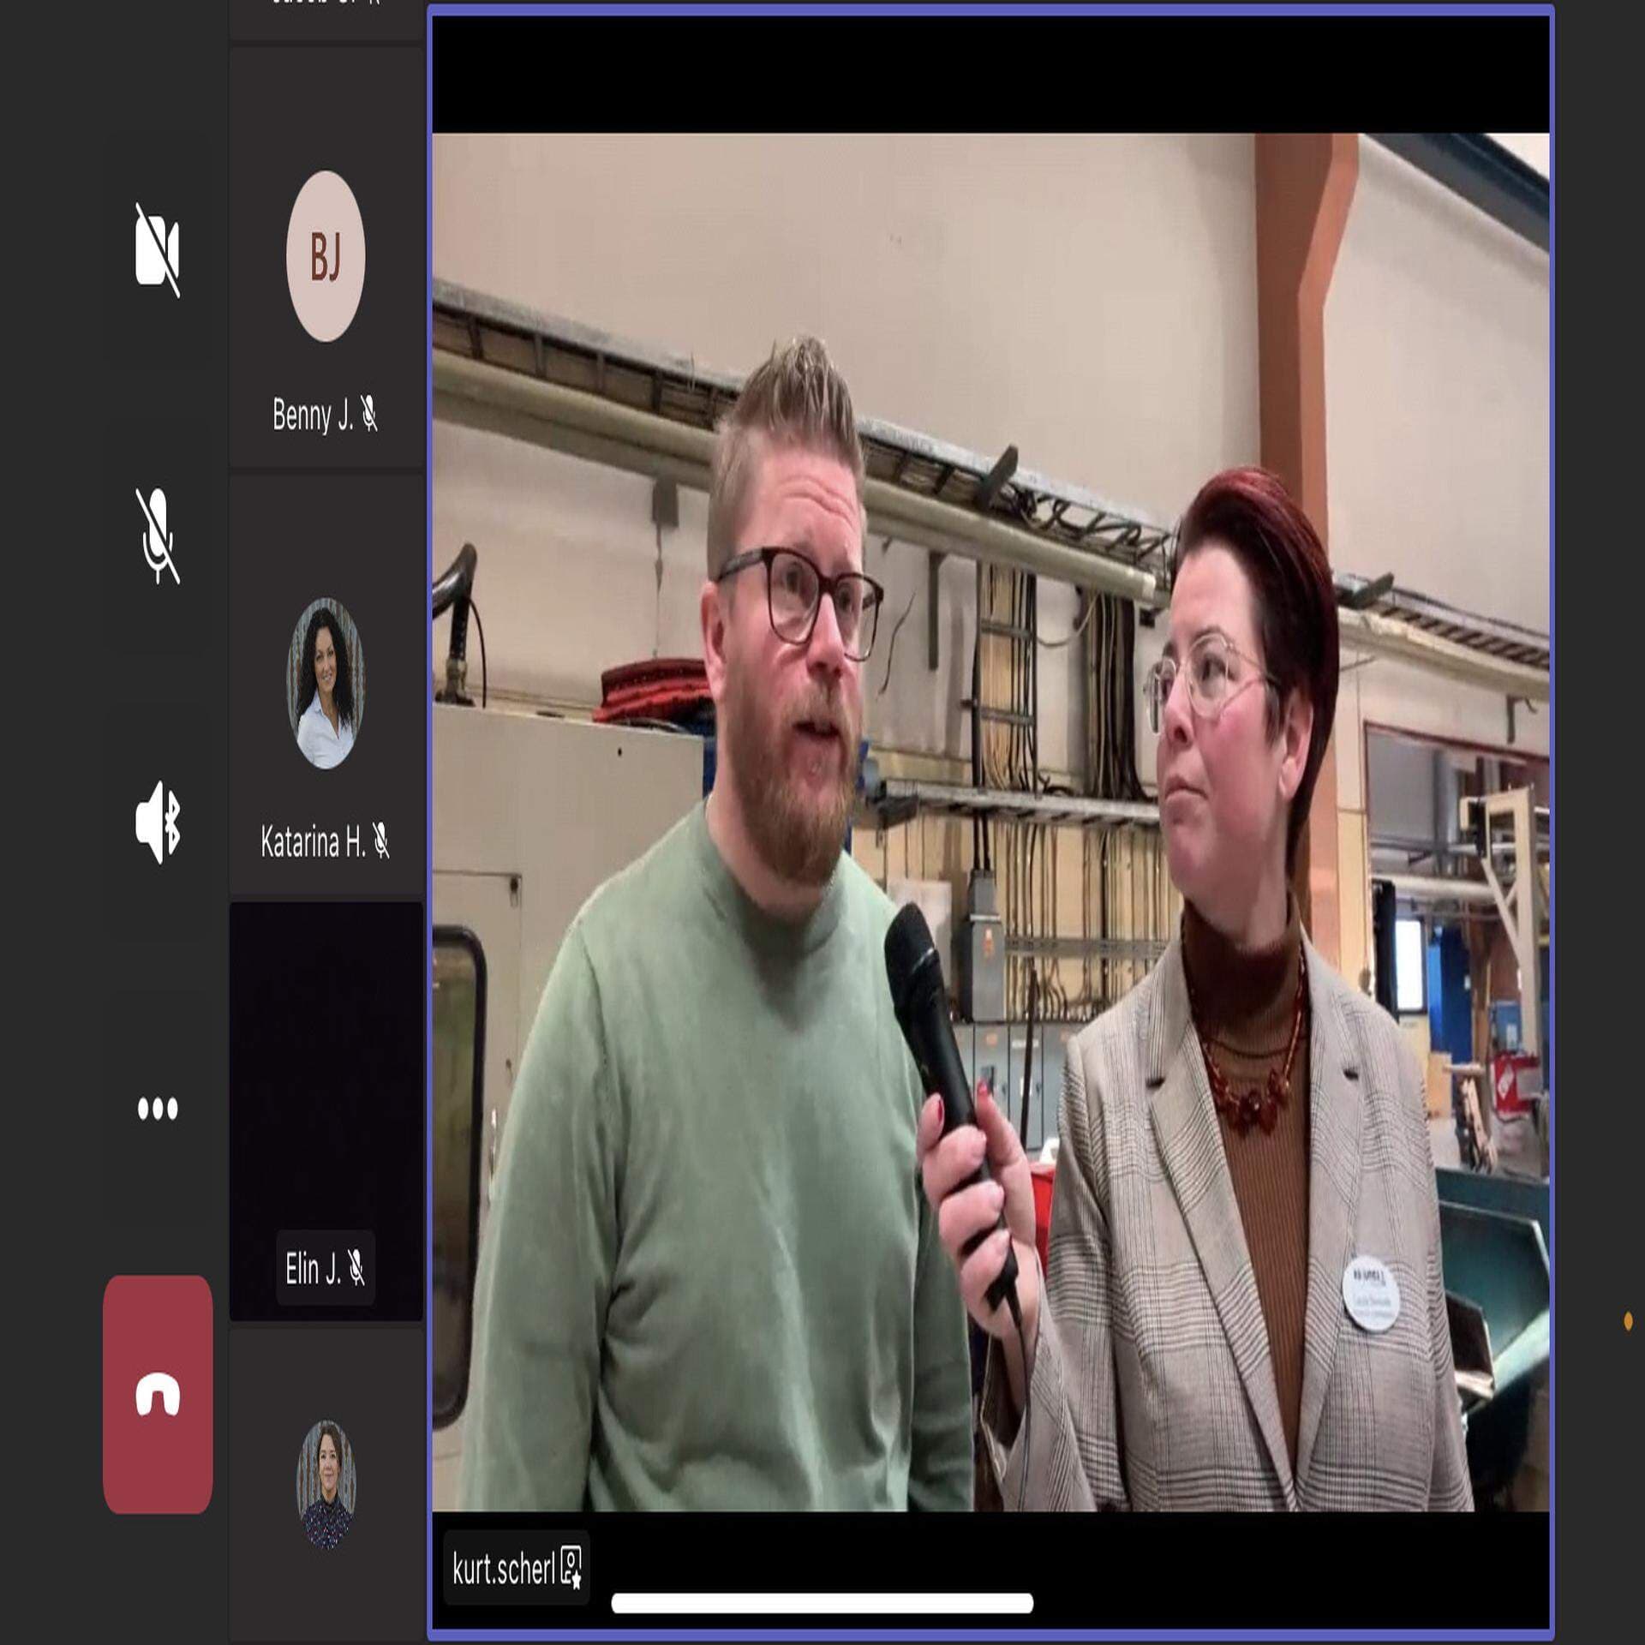Tap spotlight icon next to kurt.scherl
The width and height of the screenshot is (1645, 1645).
[571, 1569]
